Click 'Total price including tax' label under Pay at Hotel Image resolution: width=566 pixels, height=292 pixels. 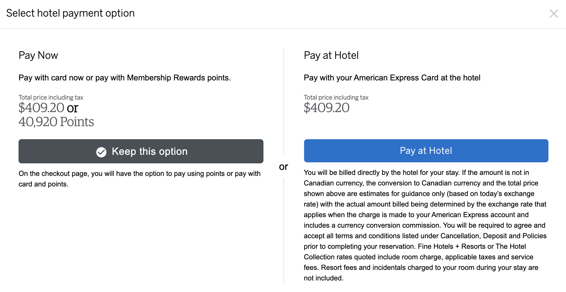(x=336, y=98)
